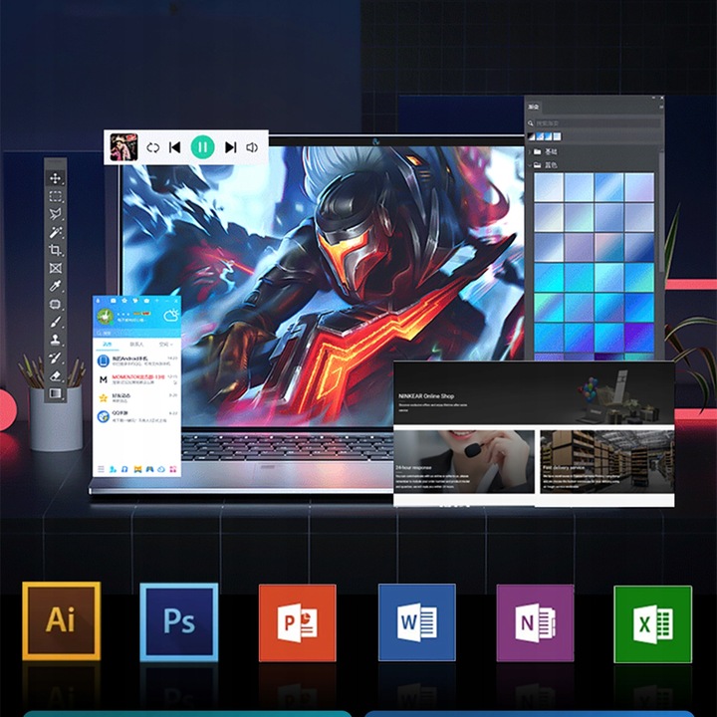The width and height of the screenshot is (717, 717).
Task: Select the Frame tool
Action: coord(56,268)
